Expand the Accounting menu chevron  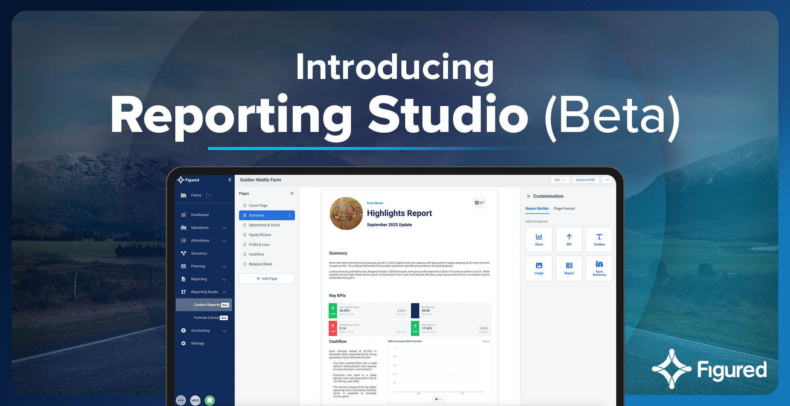225,331
